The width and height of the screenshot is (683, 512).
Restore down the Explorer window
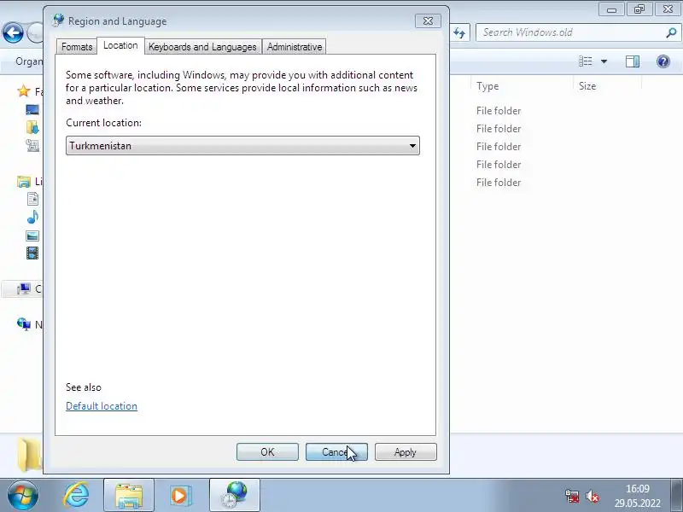click(639, 9)
